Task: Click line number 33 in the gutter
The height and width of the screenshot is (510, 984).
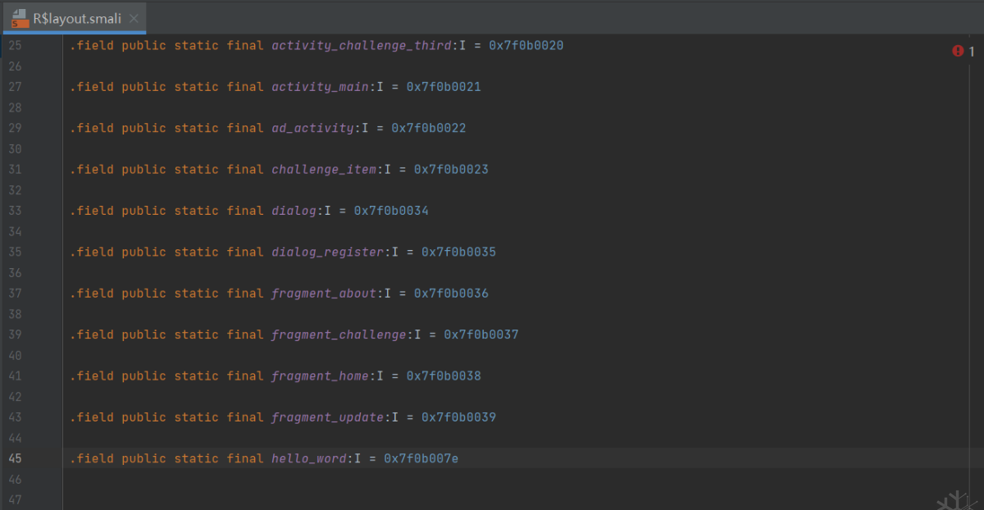Action: tap(15, 211)
